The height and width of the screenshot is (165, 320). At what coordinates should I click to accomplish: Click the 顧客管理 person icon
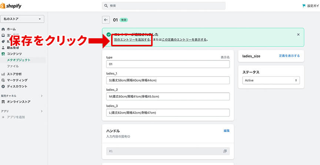pos(3,48)
